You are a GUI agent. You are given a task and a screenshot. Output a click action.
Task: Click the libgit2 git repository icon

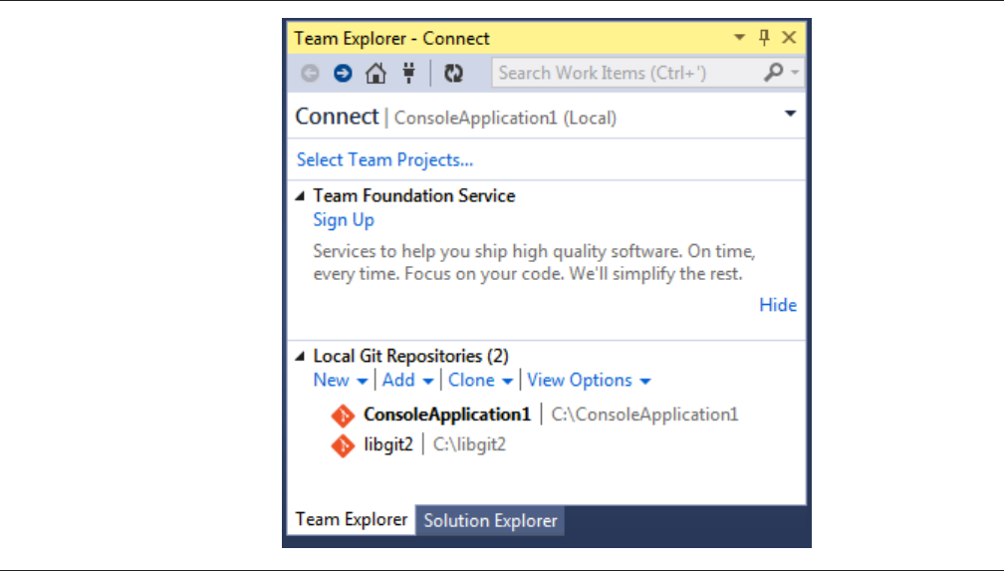[x=343, y=444]
